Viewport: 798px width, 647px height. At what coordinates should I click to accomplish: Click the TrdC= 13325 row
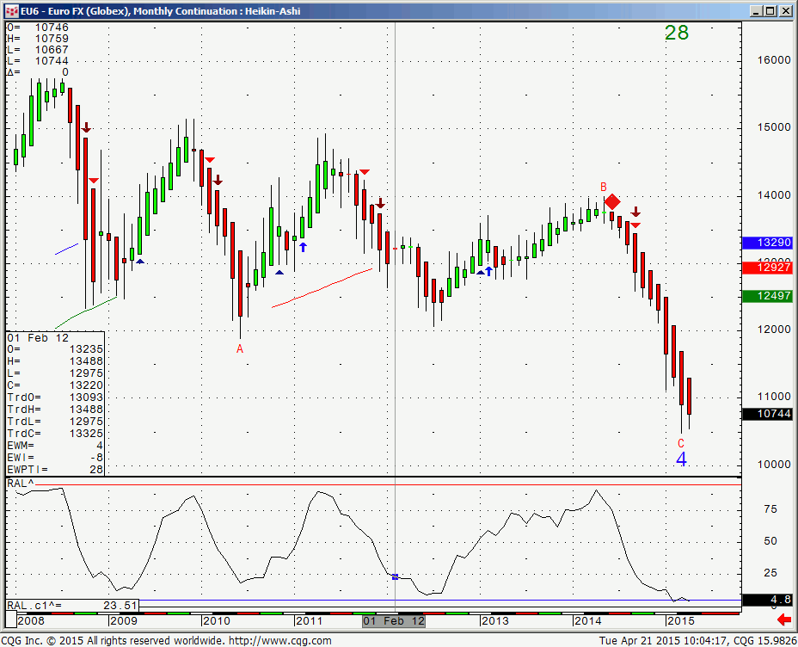[x=55, y=434]
